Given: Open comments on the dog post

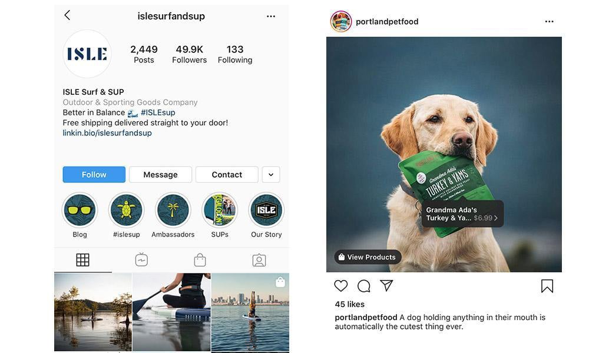Looking at the screenshot, I should (363, 285).
